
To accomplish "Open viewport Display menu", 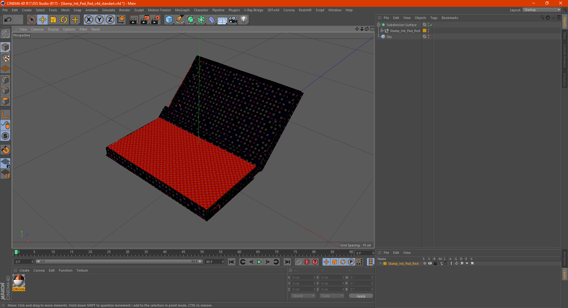I will [53, 29].
